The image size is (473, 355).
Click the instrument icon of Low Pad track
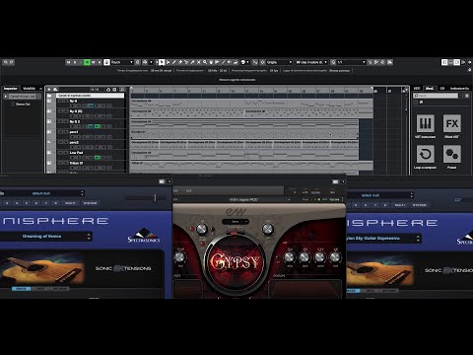pos(49,153)
